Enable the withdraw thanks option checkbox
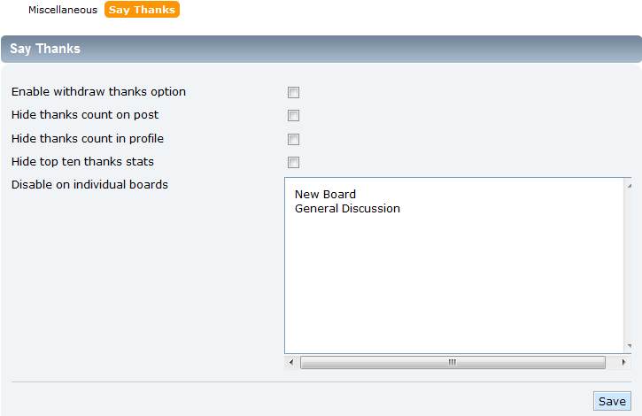 294,93
